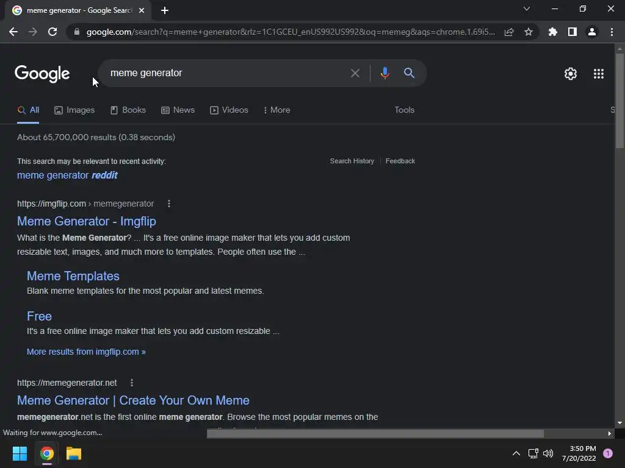Viewport: 625px width, 468px height.
Task: Bookmark this tab with the star icon
Action: point(529,32)
